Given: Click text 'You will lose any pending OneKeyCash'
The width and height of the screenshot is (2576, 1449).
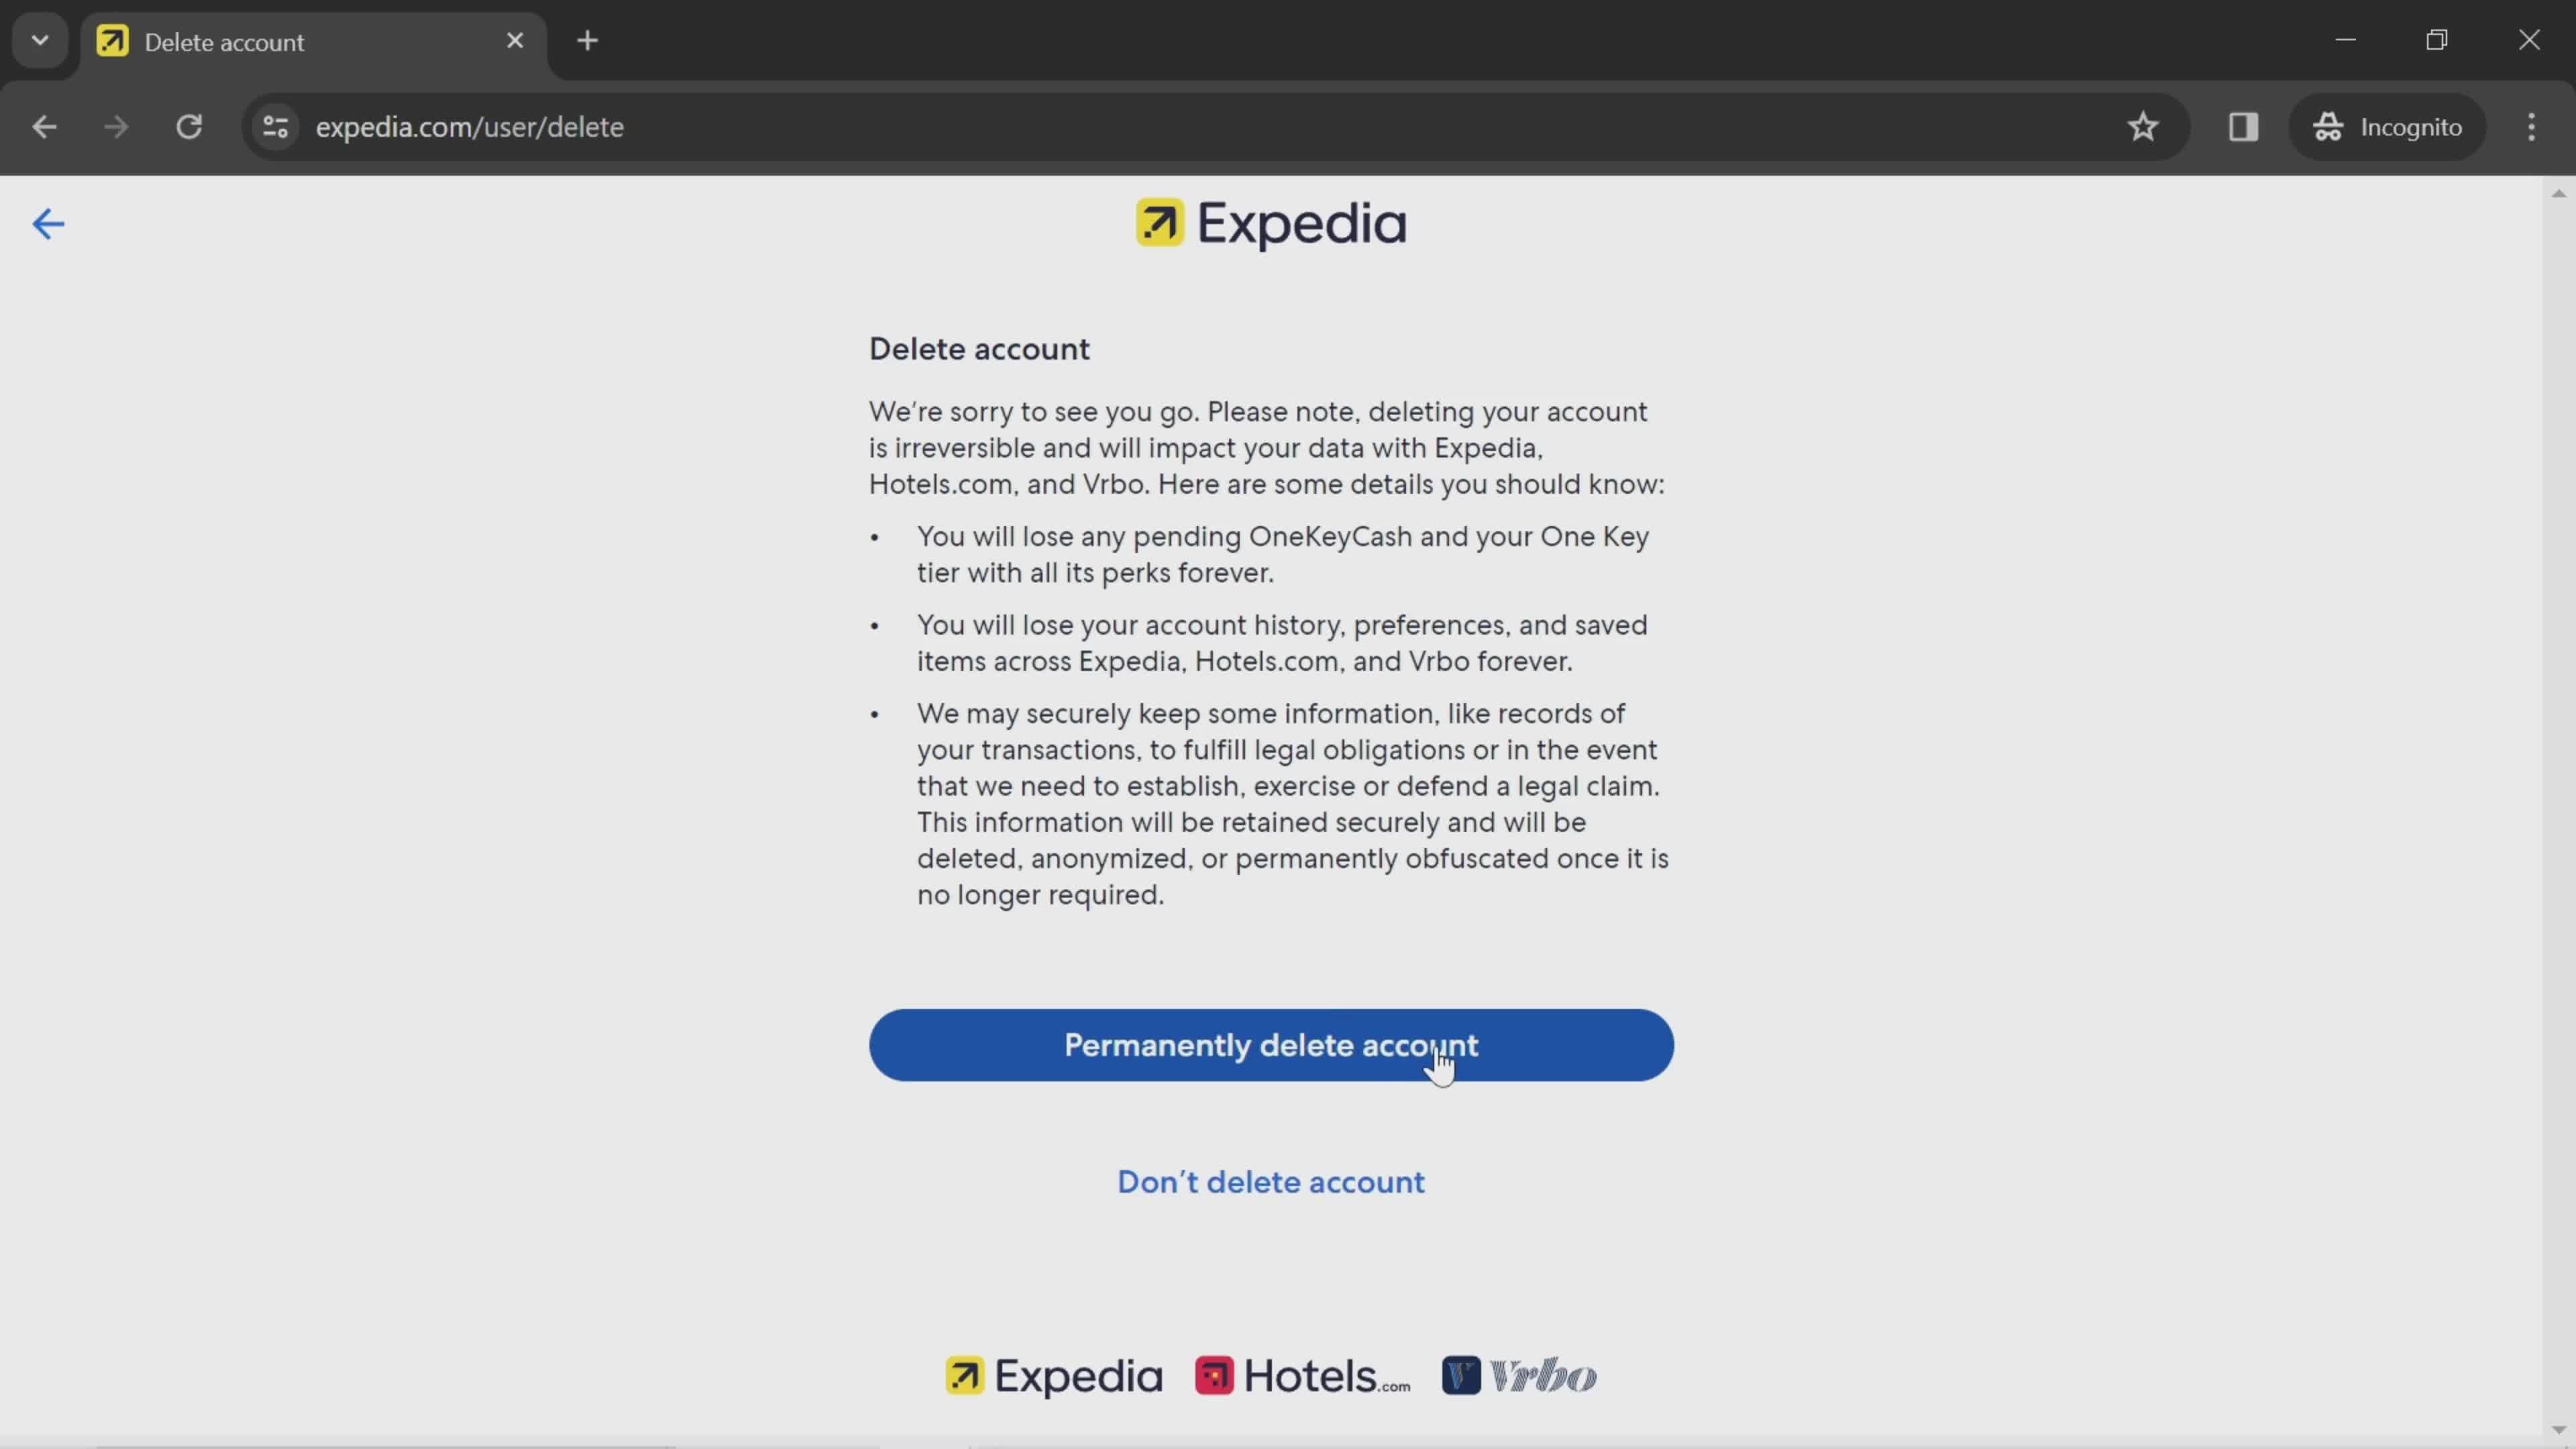Looking at the screenshot, I should pos(1165,537).
